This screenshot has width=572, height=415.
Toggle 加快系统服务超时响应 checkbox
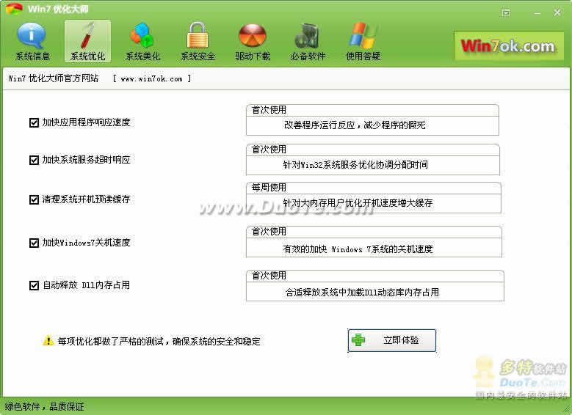click(x=34, y=160)
